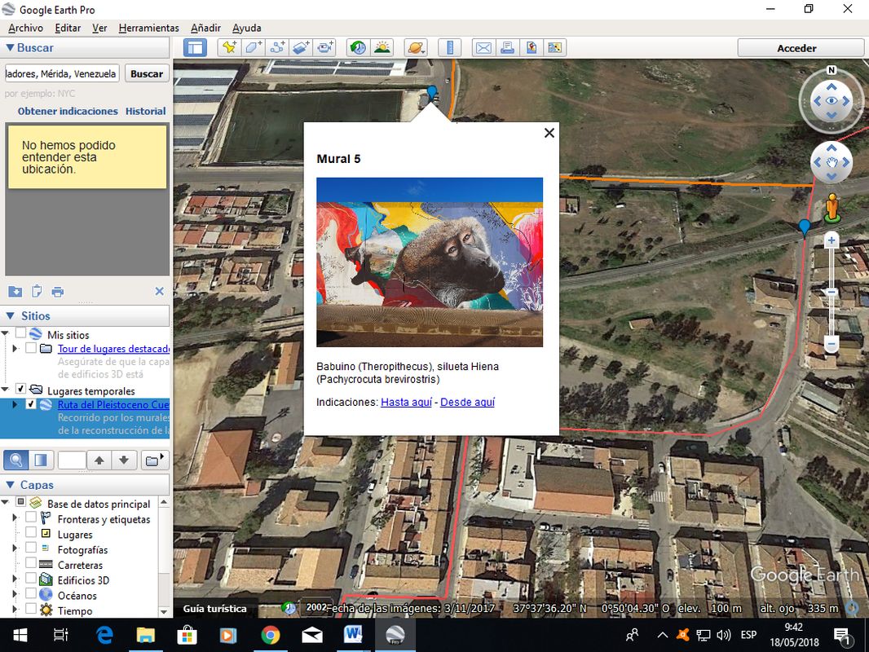This screenshot has width=869, height=652.
Task: Copy search results to clipboard
Action: 37,292
